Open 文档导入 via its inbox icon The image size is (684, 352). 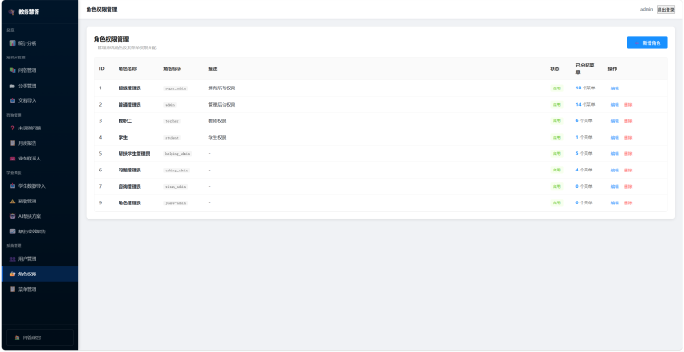pos(12,100)
